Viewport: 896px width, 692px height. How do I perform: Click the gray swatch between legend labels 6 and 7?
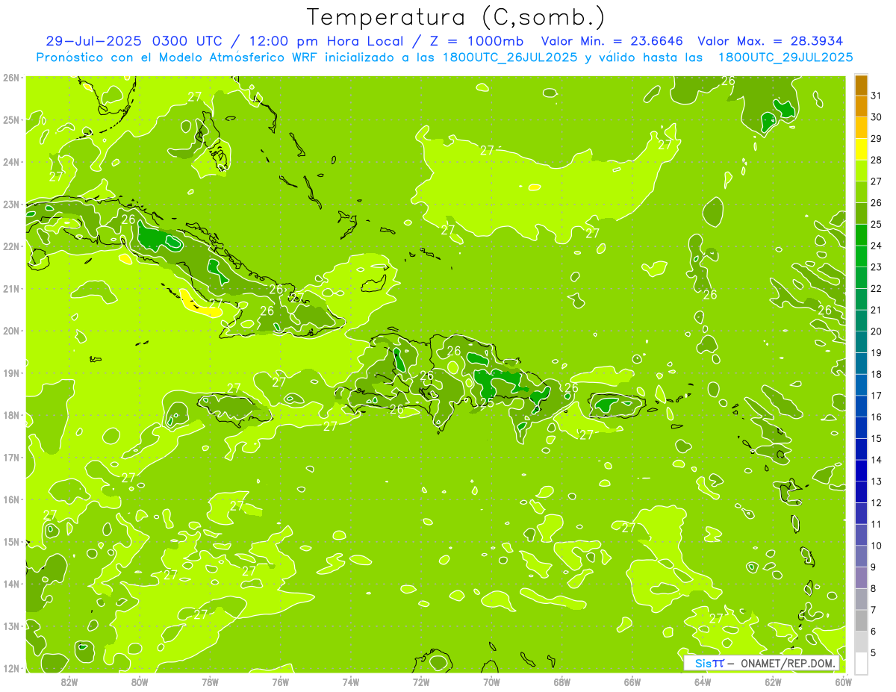[861, 620]
